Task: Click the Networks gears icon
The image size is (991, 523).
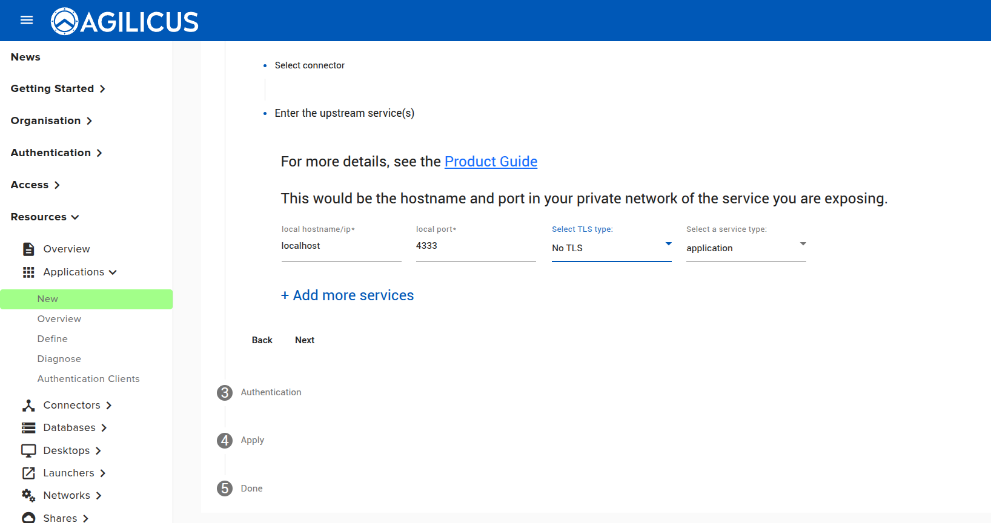Action: coord(28,496)
